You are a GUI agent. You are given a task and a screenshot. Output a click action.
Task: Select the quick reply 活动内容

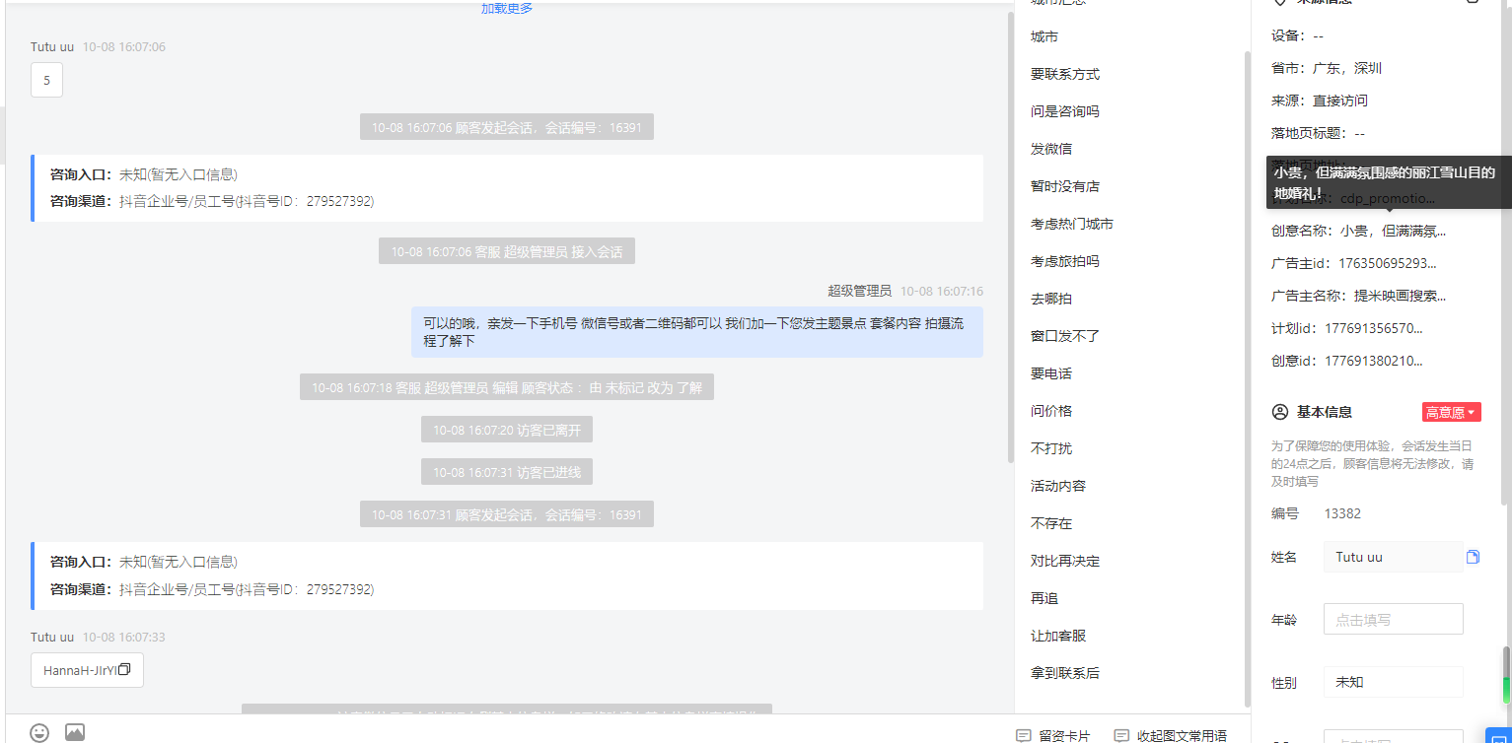(1058, 486)
